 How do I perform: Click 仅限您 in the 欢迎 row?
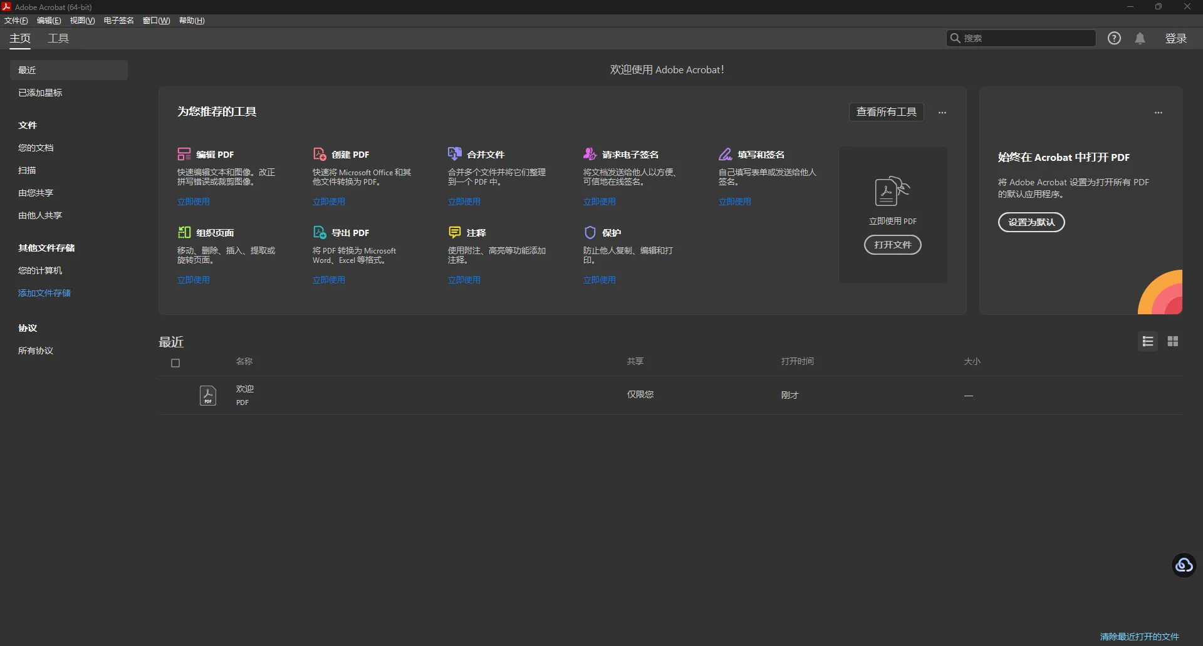pyautogui.click(x=640, y=394)
